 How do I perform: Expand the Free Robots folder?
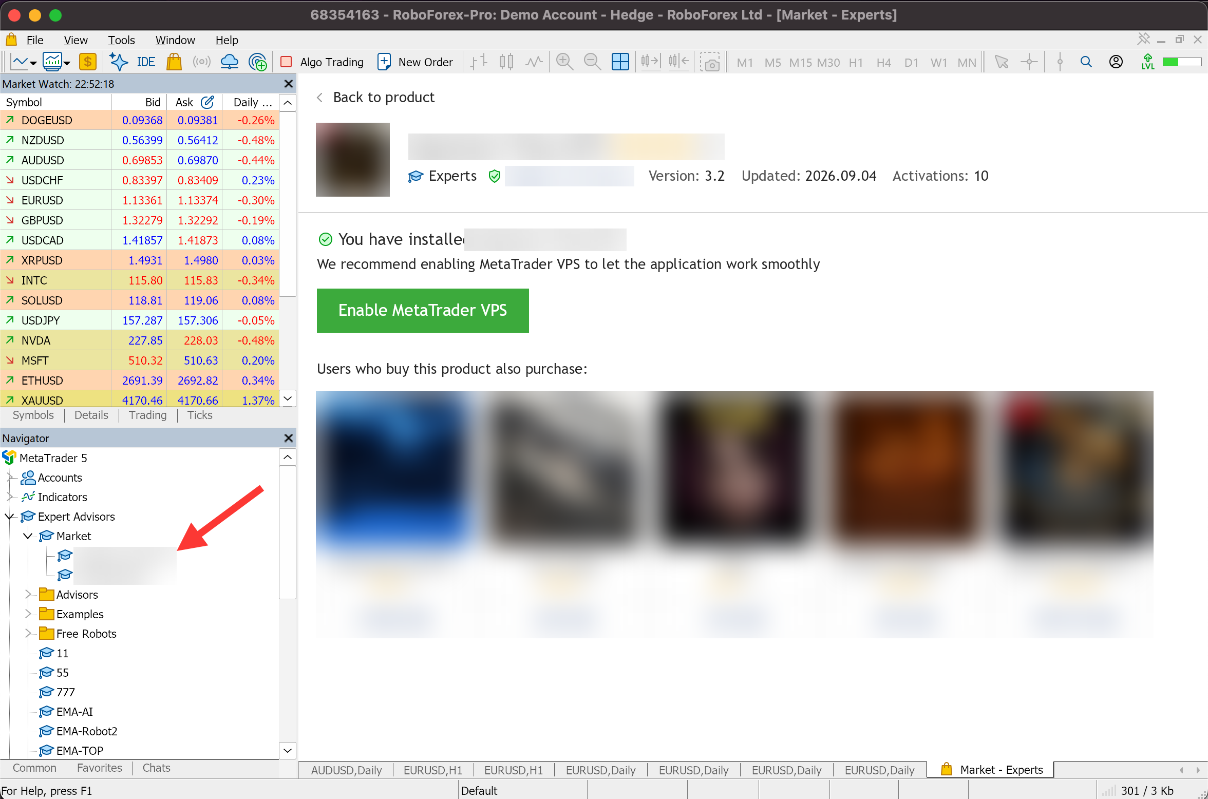pos(28,634)
